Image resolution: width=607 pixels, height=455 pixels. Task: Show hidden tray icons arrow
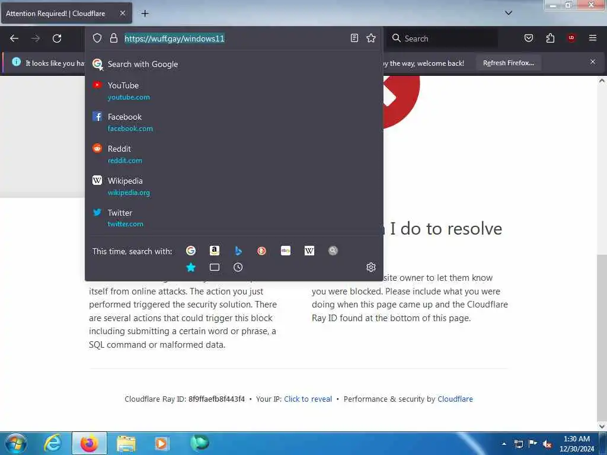point(504,444)
